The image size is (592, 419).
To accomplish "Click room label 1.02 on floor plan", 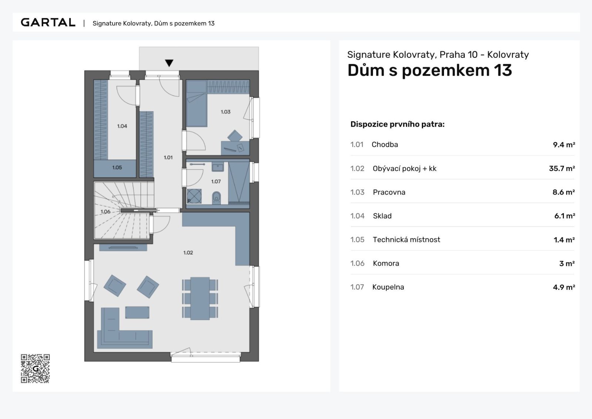I will tap(188, 253).
